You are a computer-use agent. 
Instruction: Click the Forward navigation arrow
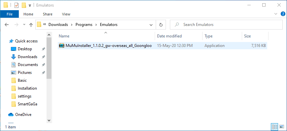coord(16,25)
